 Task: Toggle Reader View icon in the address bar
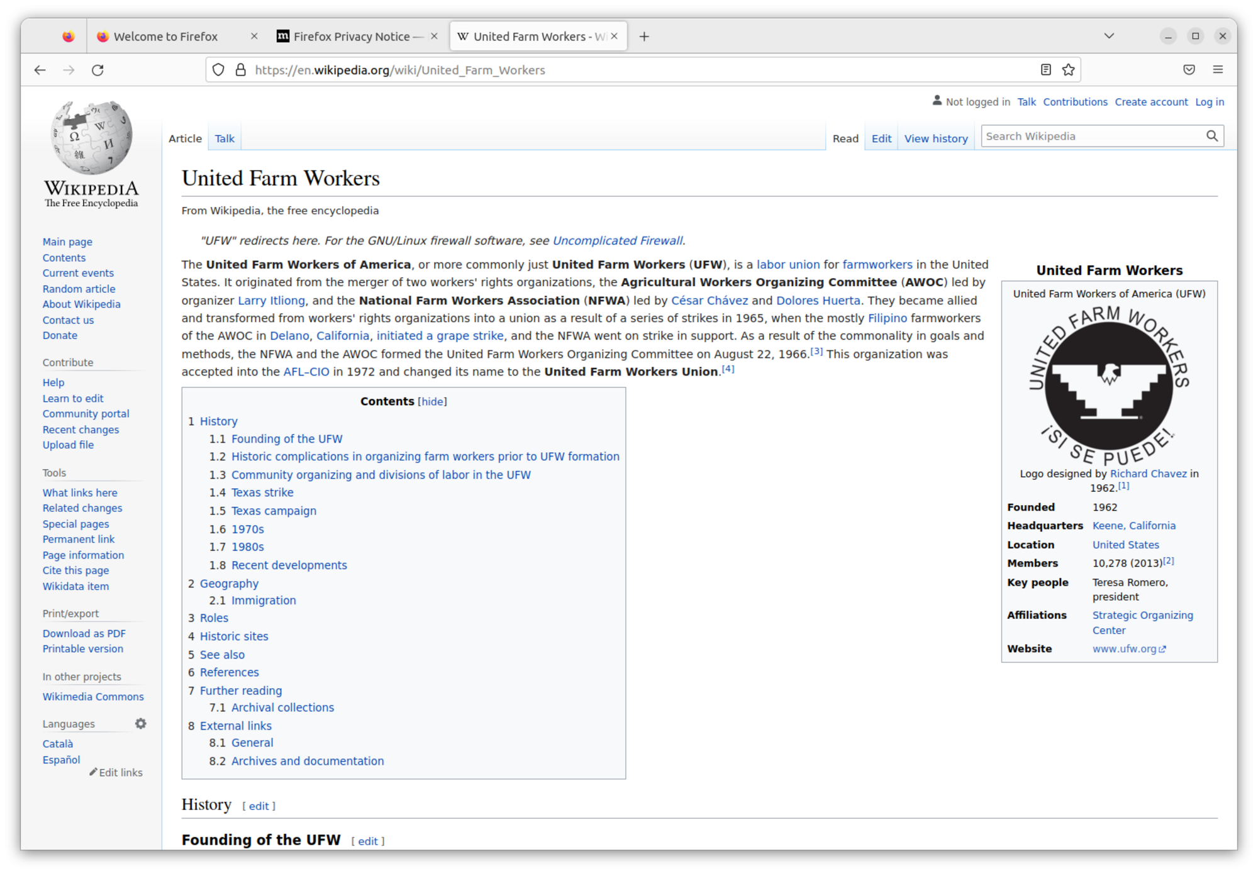[1045, 70]
